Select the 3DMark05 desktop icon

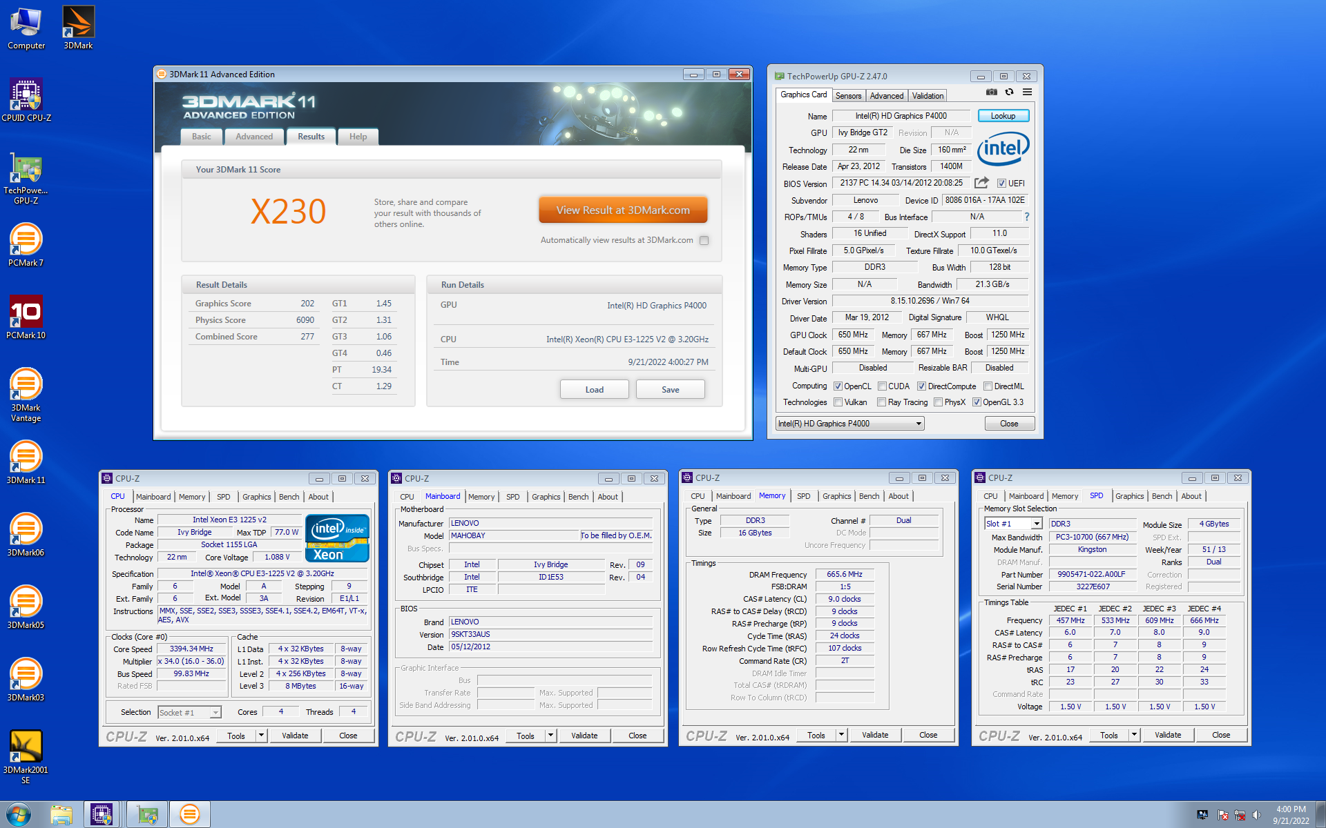pos(26,607)
